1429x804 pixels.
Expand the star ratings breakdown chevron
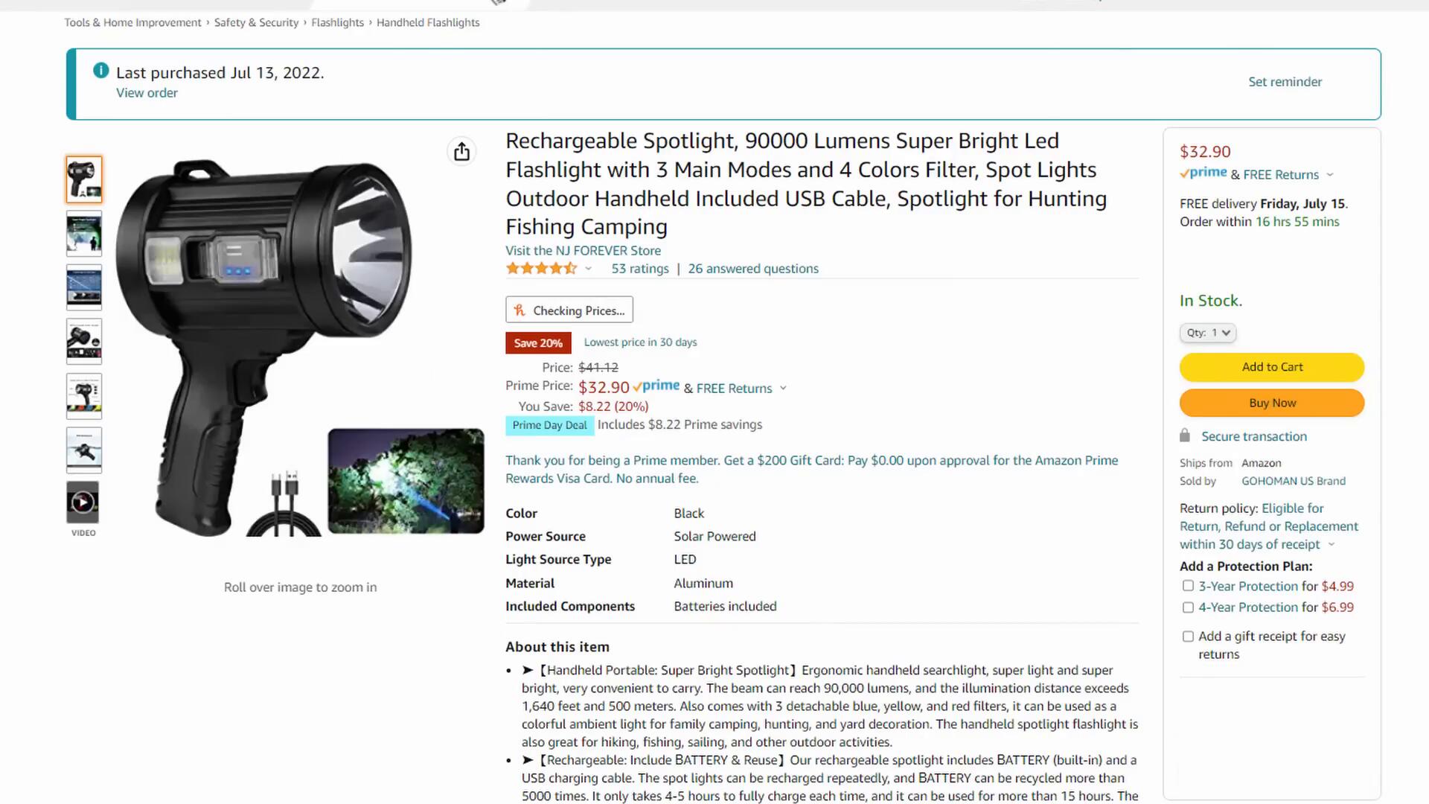point(588,269)
